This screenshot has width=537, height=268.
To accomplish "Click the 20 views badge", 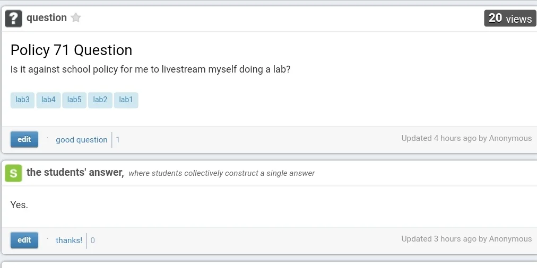I will coord(510,18).
